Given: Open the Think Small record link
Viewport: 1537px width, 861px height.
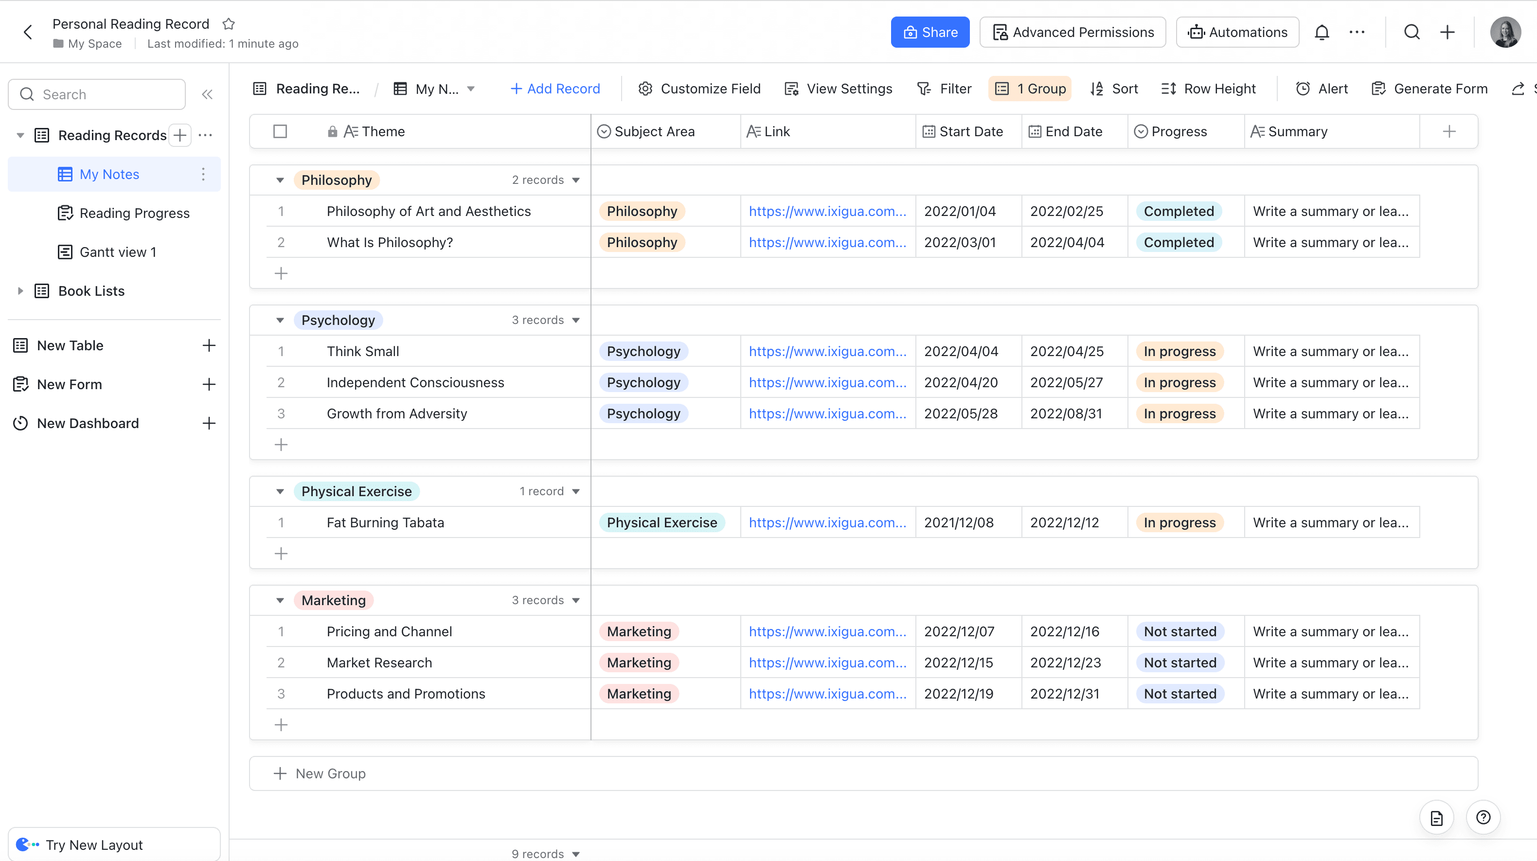Looking at the screenshot, I should coord(827,351).
